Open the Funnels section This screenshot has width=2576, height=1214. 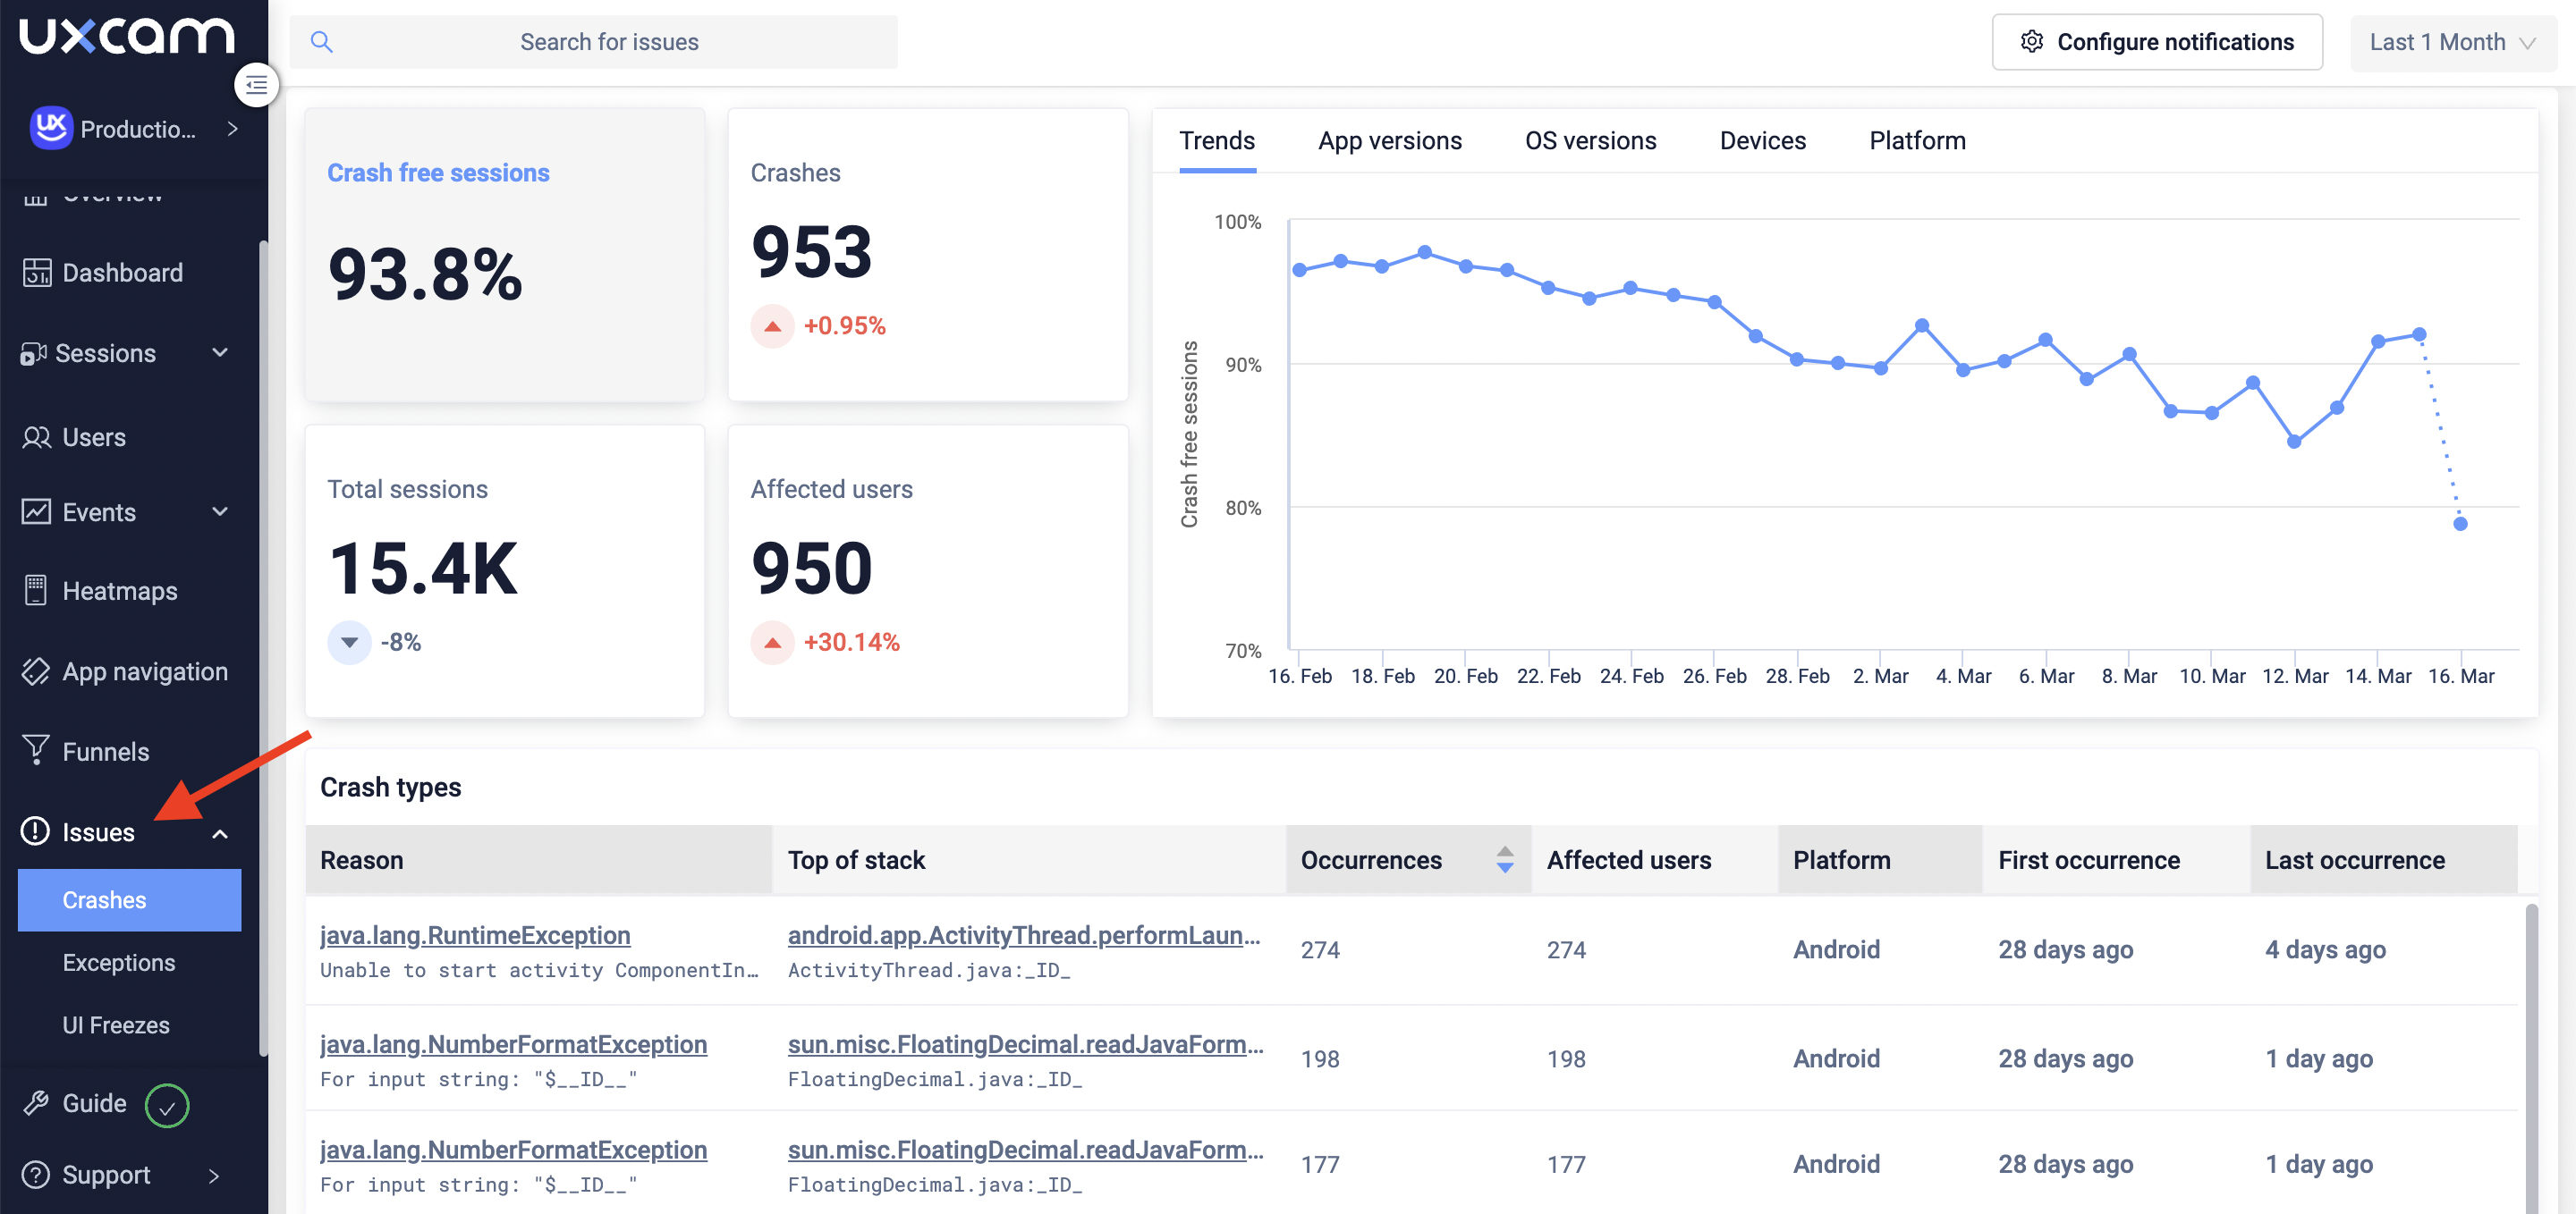pyautogui.click(x=107, y=750)
